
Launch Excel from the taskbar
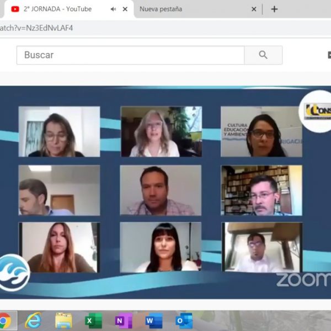(93, 321)
